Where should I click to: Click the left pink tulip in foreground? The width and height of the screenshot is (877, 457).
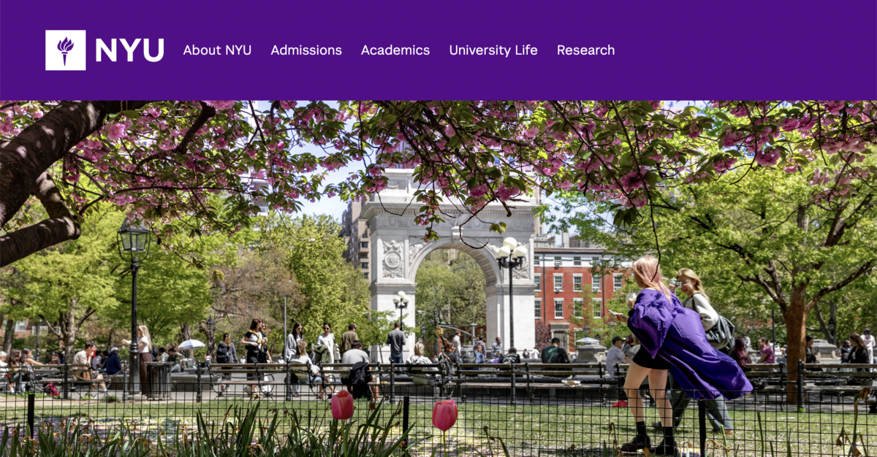pos(342,405)
